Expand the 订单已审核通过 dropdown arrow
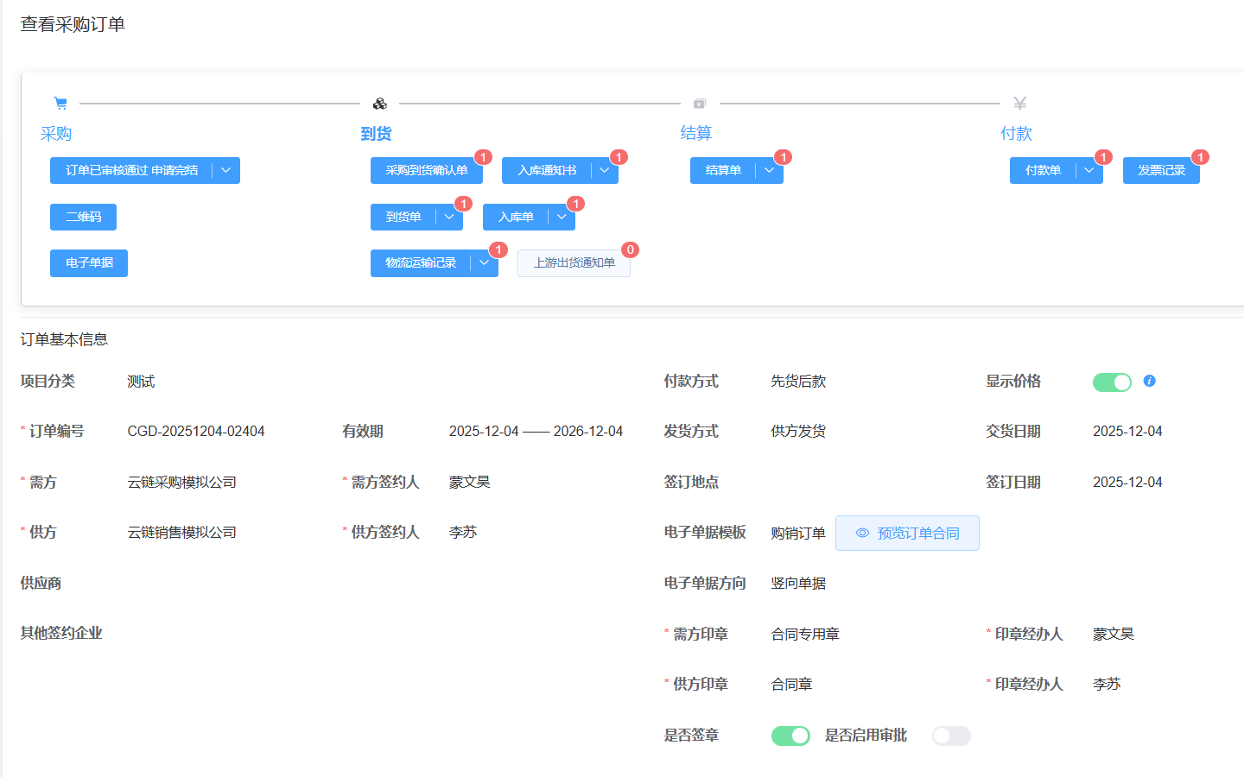 (225, 171)
